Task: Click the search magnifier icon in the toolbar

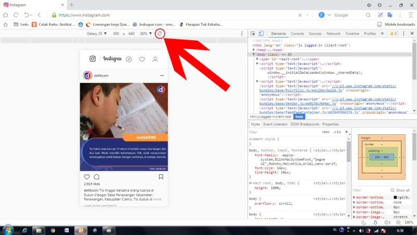Action: coord(368,15)
